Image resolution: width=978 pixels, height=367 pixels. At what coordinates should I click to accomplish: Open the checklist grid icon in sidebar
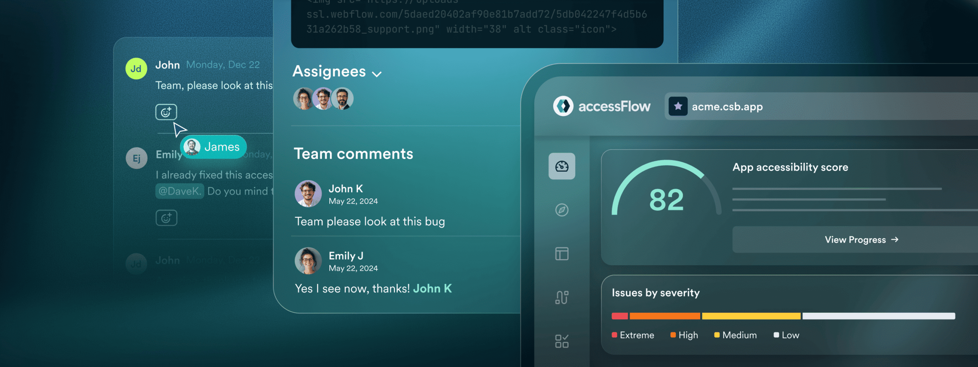pos(562,341)
